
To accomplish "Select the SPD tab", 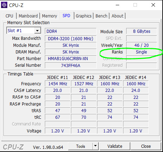I will click(x=66, y=16).
